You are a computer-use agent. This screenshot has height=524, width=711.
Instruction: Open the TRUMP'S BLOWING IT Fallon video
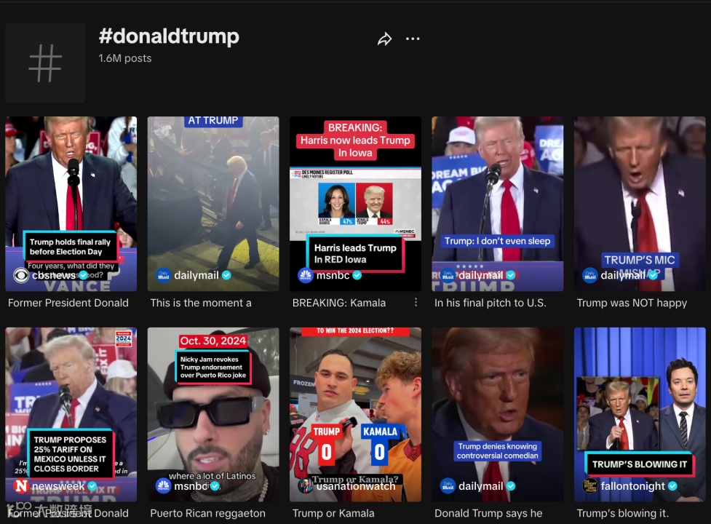[640, 414]
